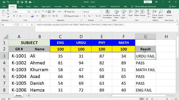Open ribbon display options icon
The height and width of the screenshot is (100, 179).
coord(156,2)
